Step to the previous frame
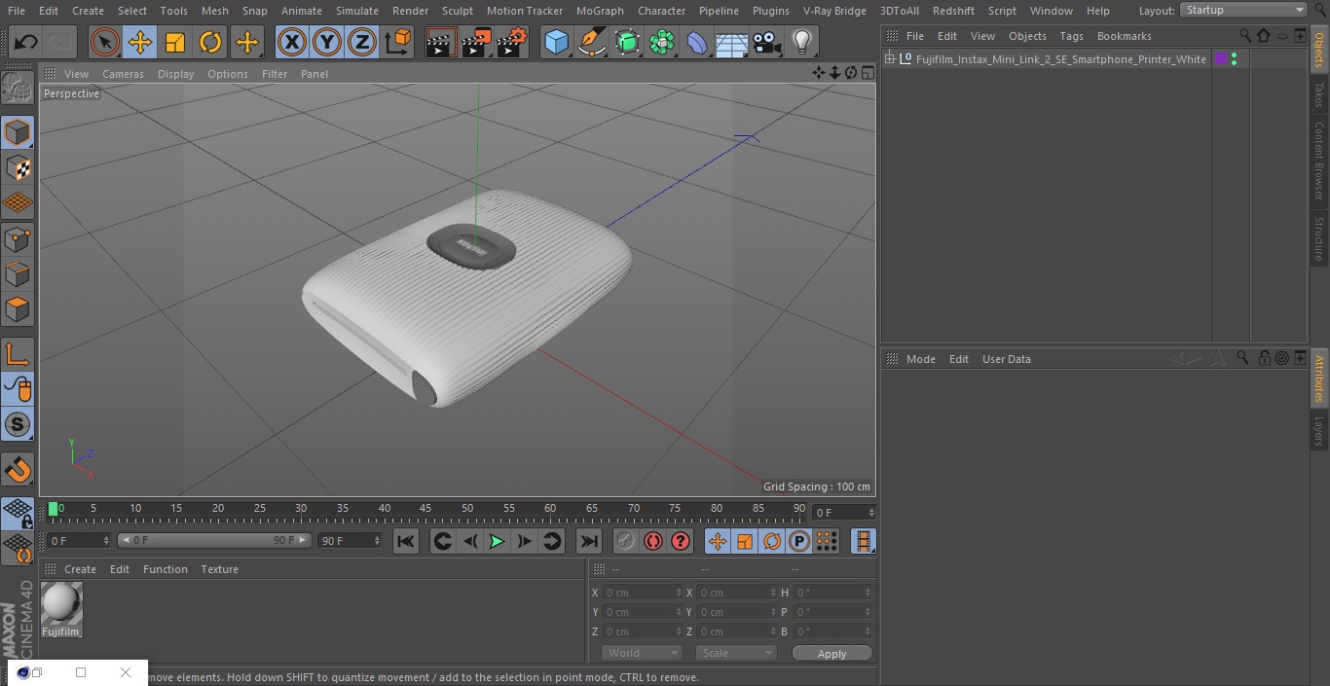 [x=470, y=541]
